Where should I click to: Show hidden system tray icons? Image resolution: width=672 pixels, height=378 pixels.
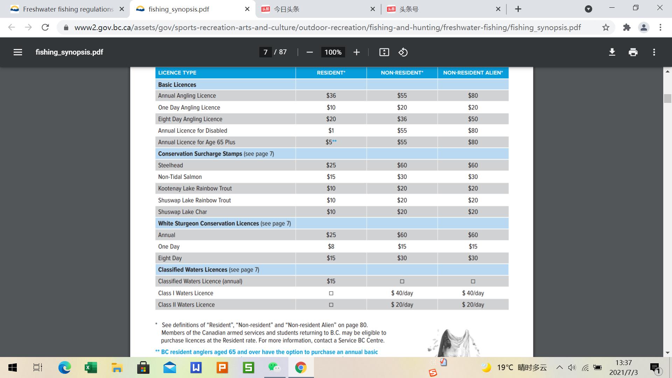[x=559, y=367]
